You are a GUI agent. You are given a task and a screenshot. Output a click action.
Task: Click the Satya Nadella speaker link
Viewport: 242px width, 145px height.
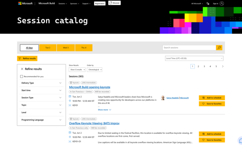172,98
